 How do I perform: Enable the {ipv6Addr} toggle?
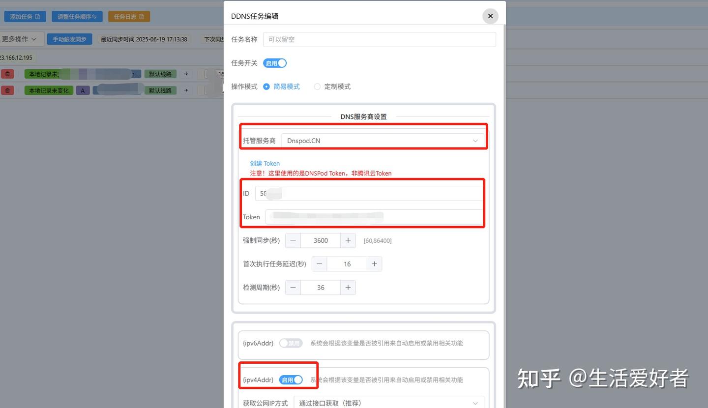(x=291, y=343)
